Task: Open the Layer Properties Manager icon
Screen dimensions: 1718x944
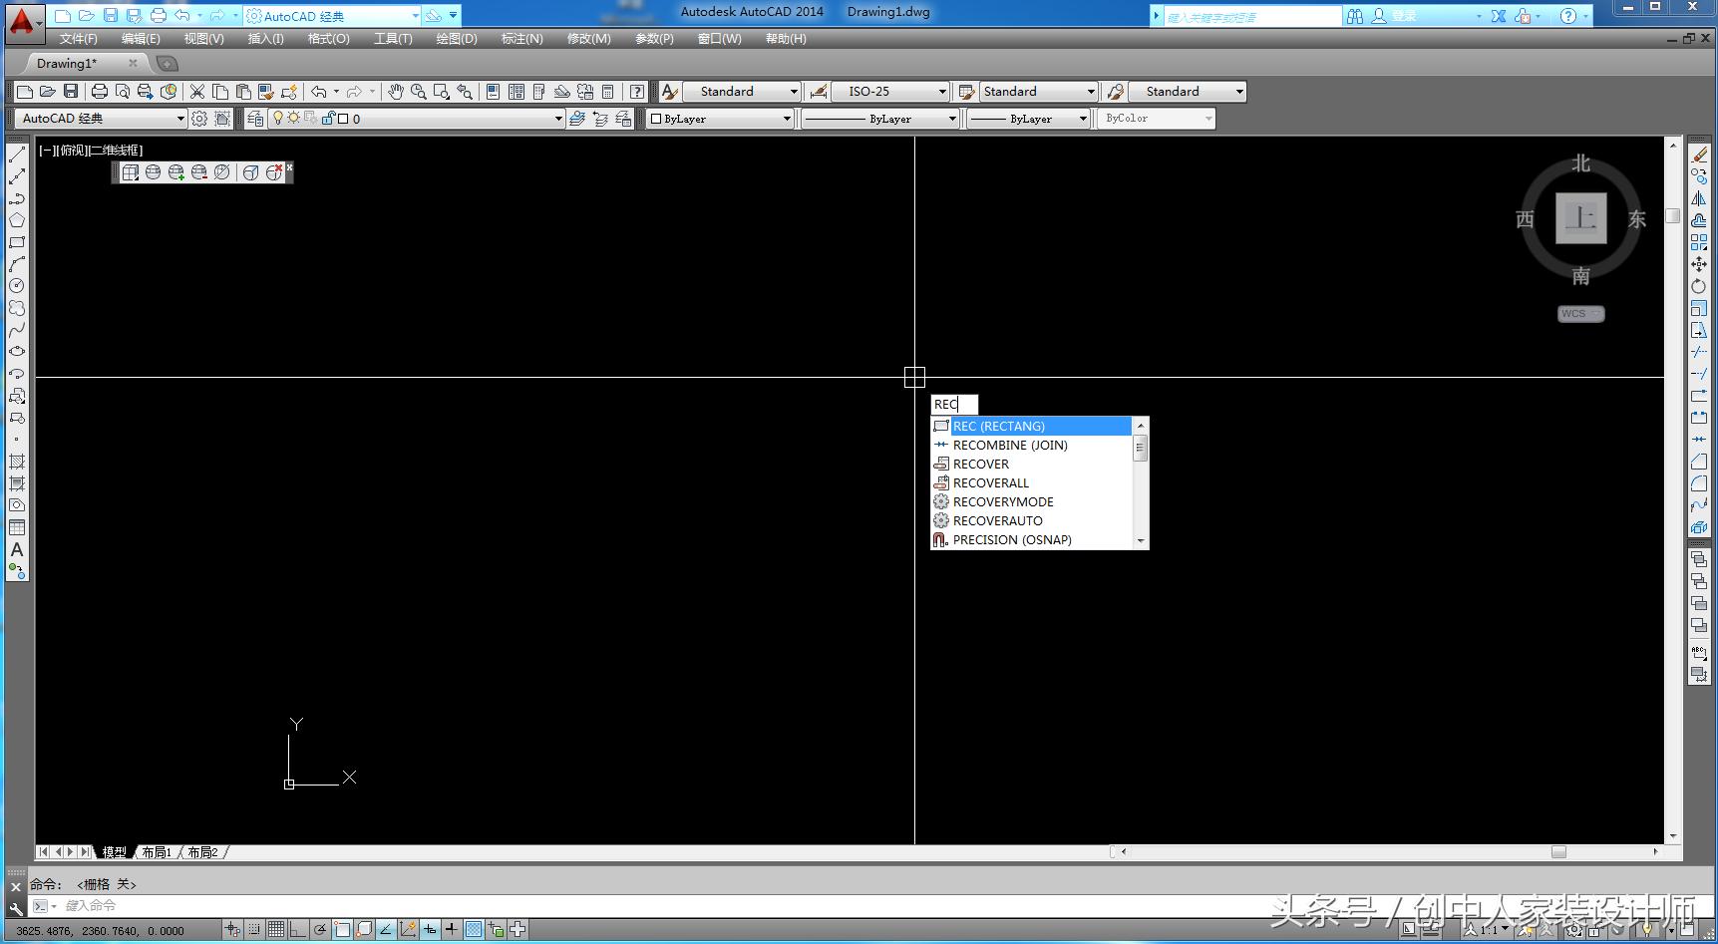Action: click(x=255, y=119)
